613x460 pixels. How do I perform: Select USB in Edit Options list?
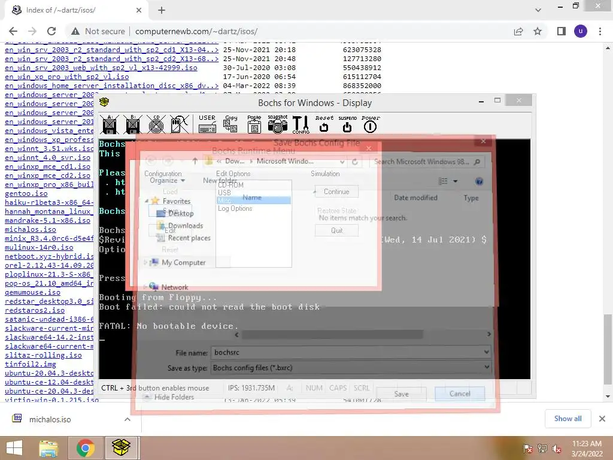click(x=224, y=192)
